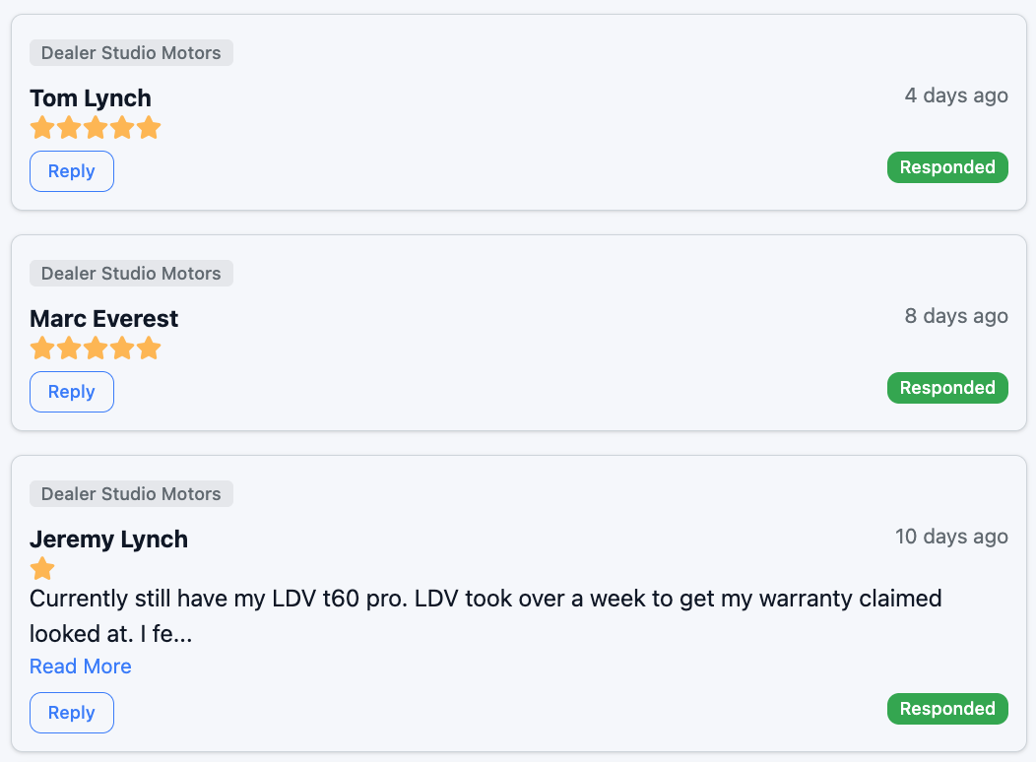Click the "8 days ago" timestamp

tap(956, 316)
